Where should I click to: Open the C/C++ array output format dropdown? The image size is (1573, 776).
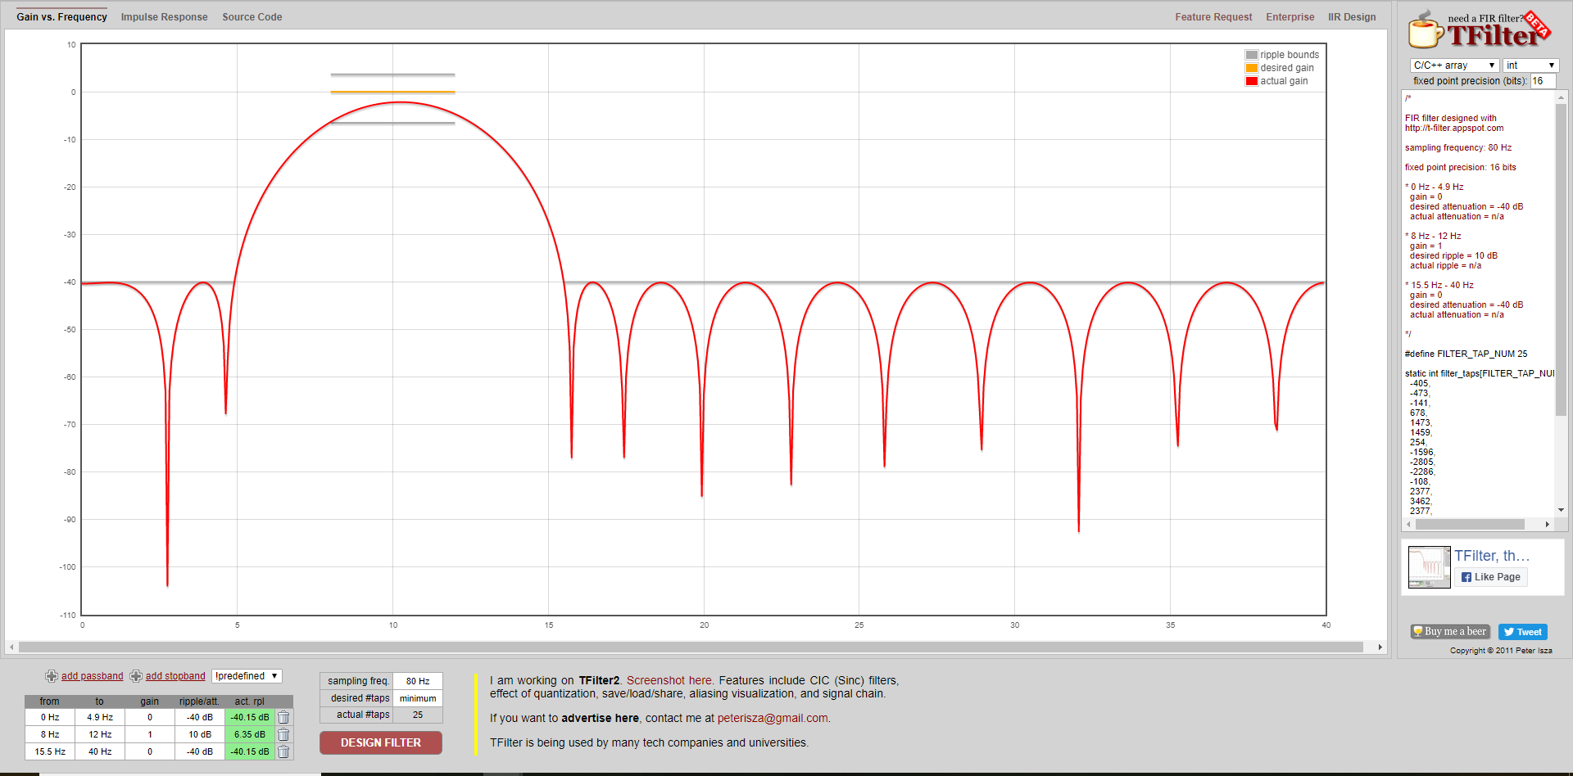coord(1454,65)
